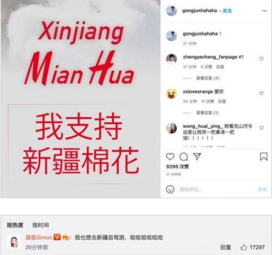Image resolution: width=272 pixels, height=255 pixels.
Task: Thumbs-up the Weibo comment with 17297 likes
Action: (244, 247)
